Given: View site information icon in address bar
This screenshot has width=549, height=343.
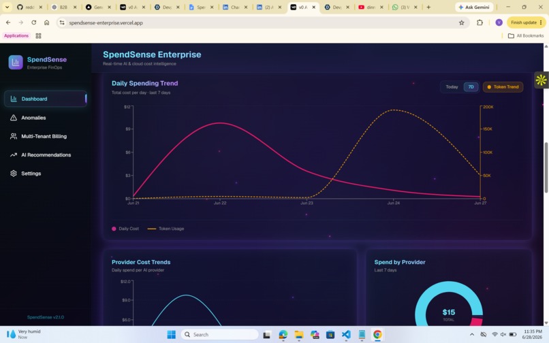Looking at the screenshot, I should [61, 22].
